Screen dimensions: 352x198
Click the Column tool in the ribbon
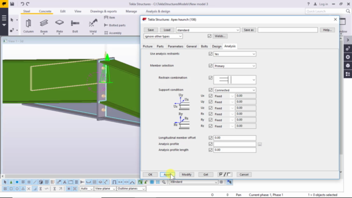point(28,26)
